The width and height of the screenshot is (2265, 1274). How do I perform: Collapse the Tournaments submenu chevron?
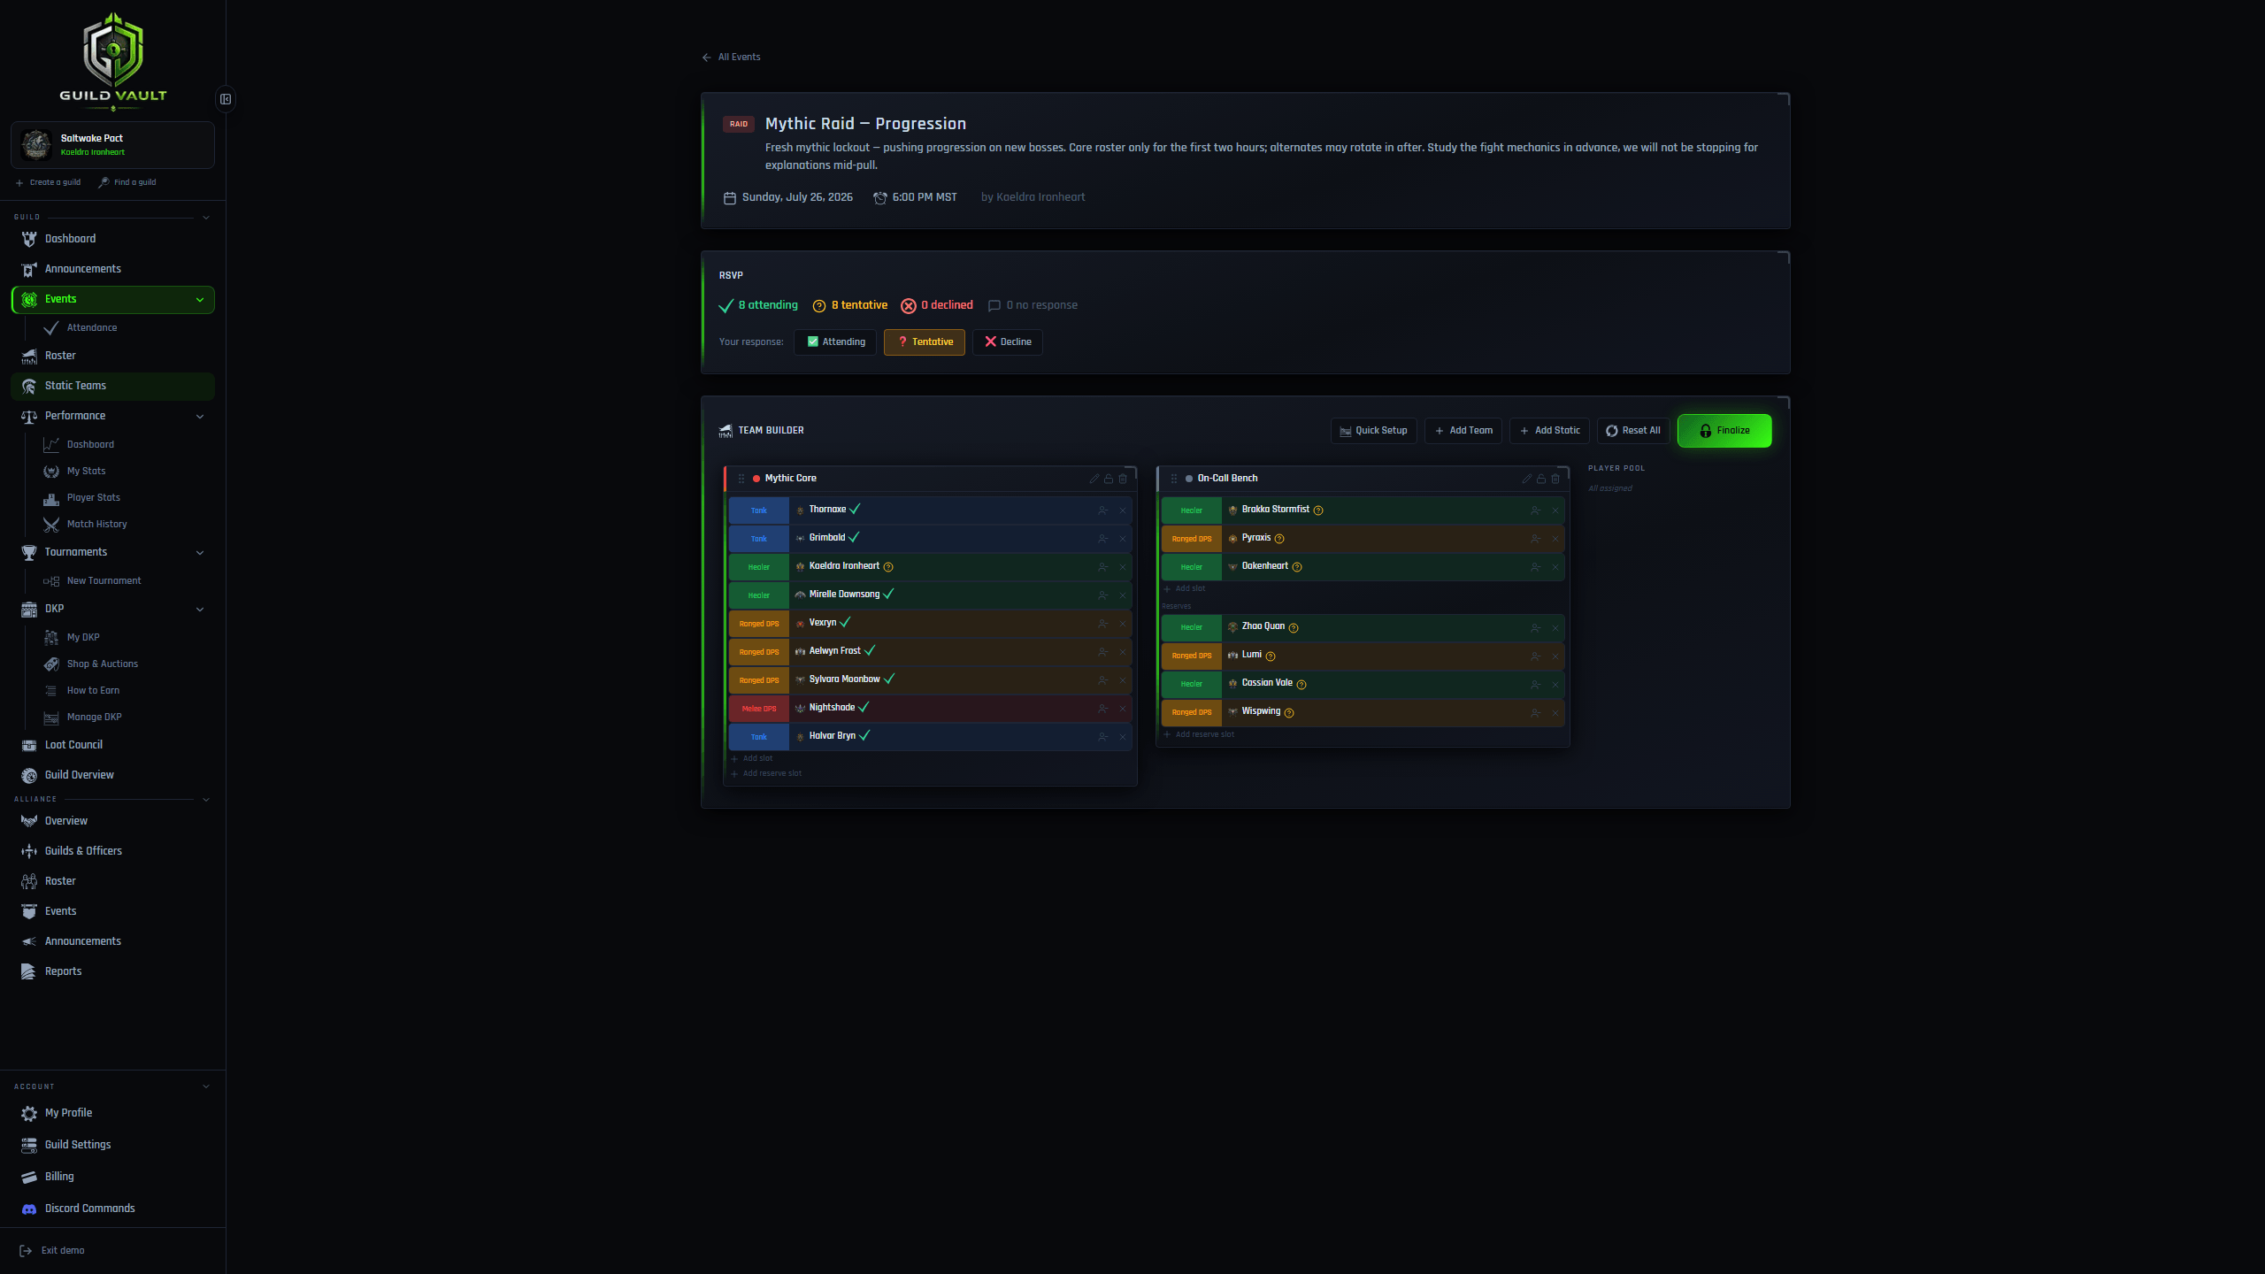point(200,553)
